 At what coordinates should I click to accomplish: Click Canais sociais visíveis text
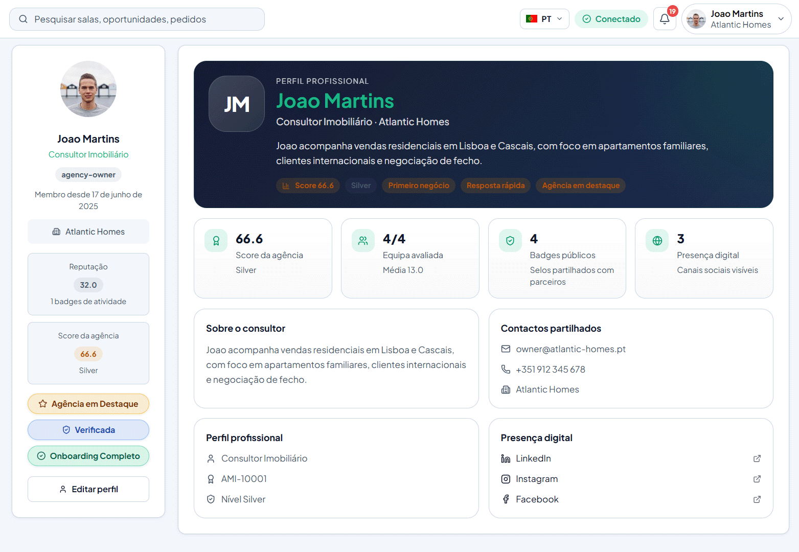(x=718, y=270)
